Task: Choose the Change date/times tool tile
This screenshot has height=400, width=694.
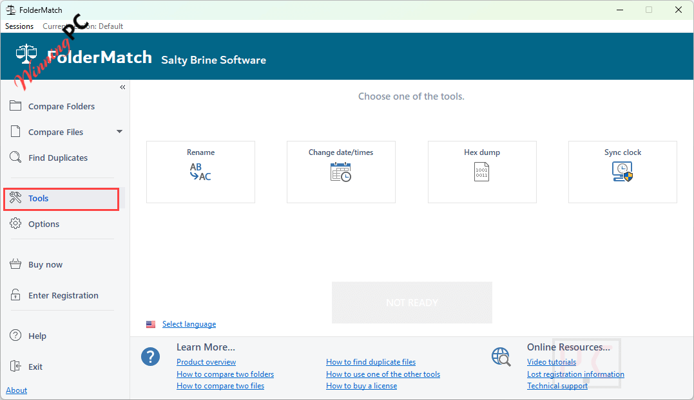Action: coord(341,172)
